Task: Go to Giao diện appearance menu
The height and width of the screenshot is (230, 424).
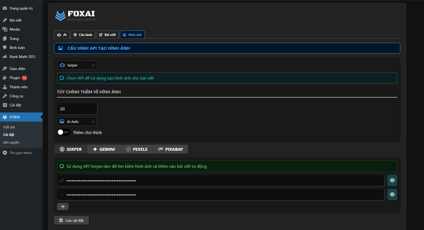Action: click(x=17, y=69)
